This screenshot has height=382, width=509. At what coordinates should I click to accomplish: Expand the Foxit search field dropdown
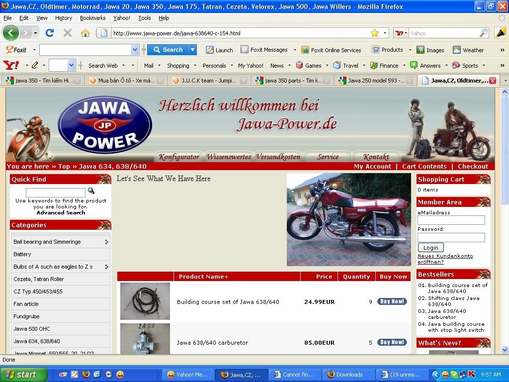point(135,50)
